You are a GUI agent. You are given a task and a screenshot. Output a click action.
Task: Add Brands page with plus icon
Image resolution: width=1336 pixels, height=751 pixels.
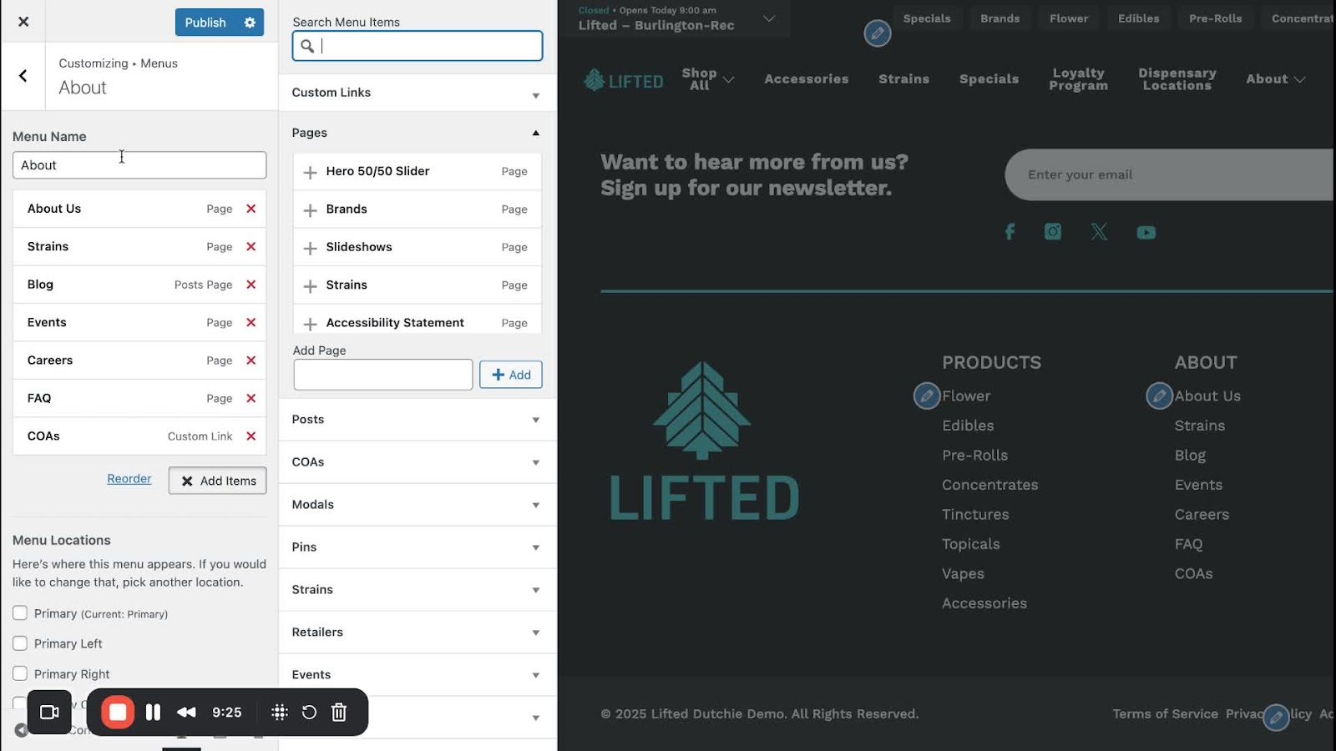310,210
